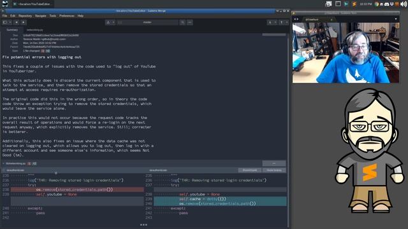Click the hunk function header in right diff

[x=158, y=170]
